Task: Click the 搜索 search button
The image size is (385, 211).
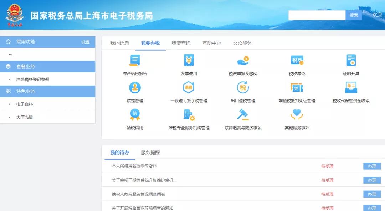Action: pos(354,15)
